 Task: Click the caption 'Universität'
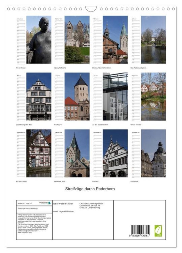coord(134,181)
